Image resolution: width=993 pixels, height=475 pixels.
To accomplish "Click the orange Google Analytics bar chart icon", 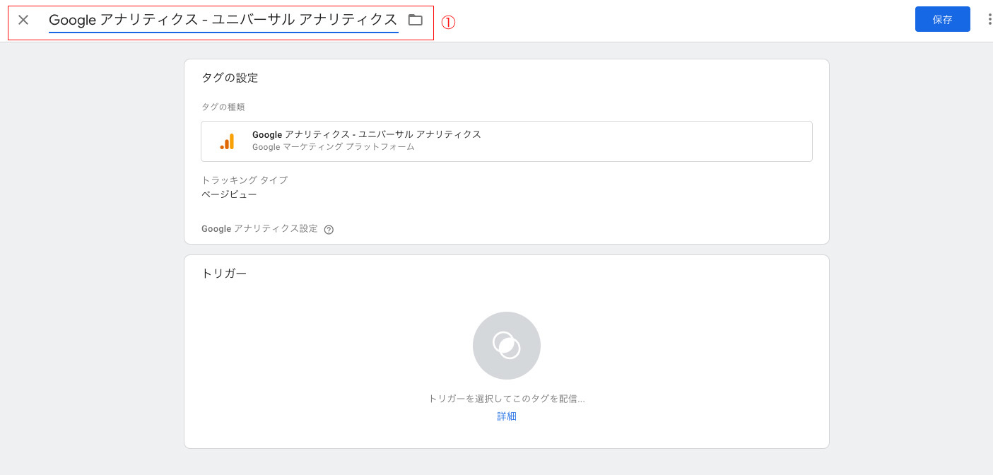I will (227, 141).
